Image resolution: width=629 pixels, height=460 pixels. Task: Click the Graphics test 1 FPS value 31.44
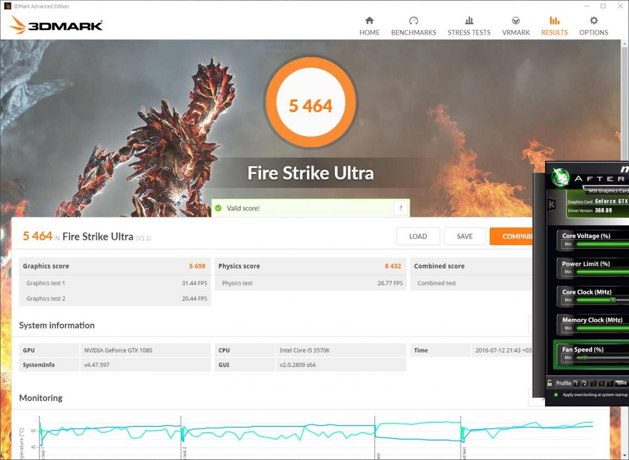[x=194, y=283]
